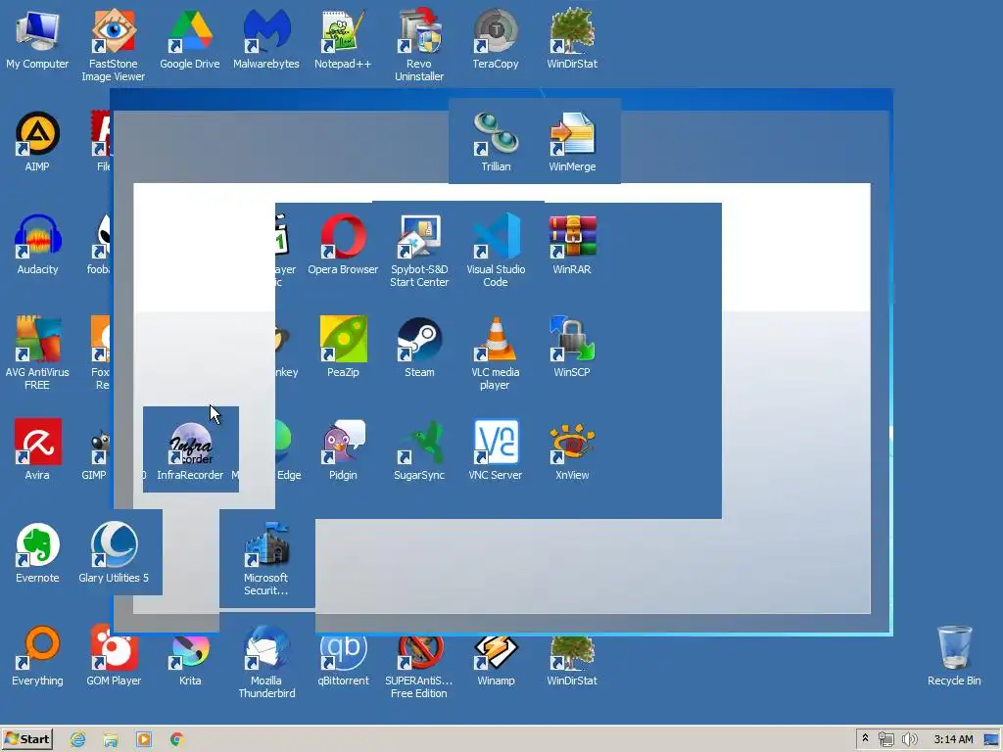1003x752 pixels.
Task: Select the Revo Uninstaller icon
Action: click(419, 45)
